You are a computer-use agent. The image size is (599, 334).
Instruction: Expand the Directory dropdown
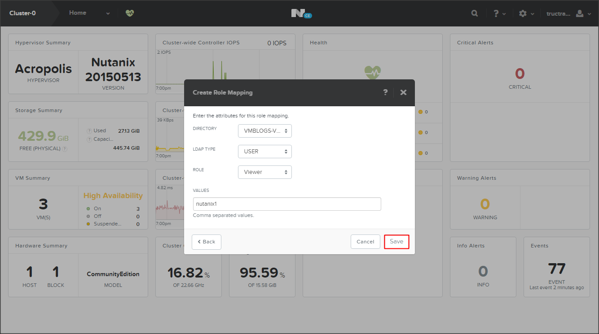[x=265, y=131]
